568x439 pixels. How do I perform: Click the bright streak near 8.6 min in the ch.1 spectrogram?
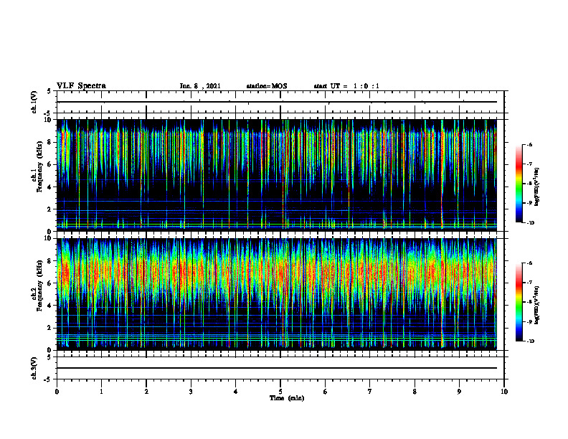coord(442,174)
